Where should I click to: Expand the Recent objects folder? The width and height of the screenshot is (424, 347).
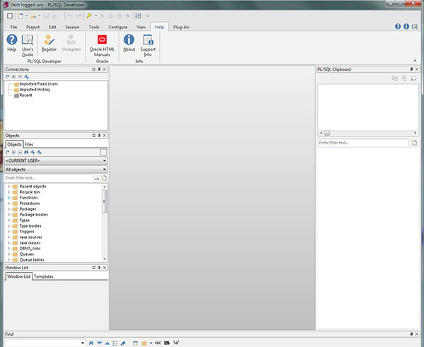click(x=8, y=187)
